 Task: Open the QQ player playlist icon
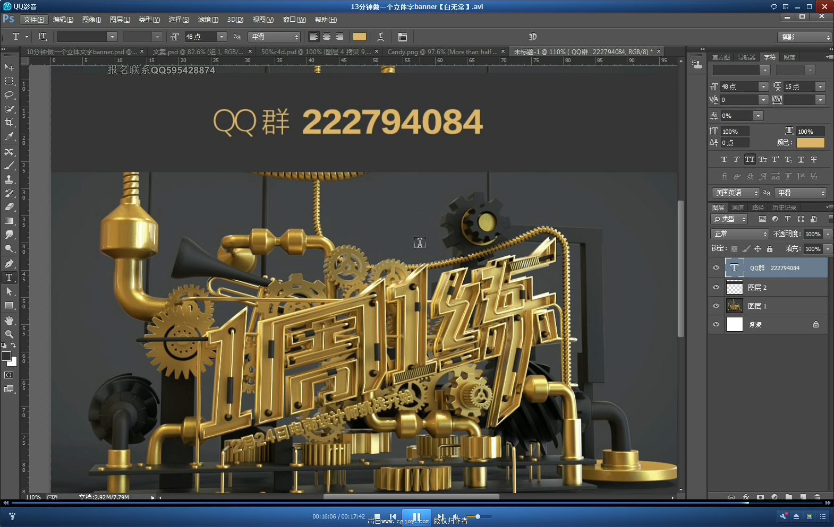823,516
